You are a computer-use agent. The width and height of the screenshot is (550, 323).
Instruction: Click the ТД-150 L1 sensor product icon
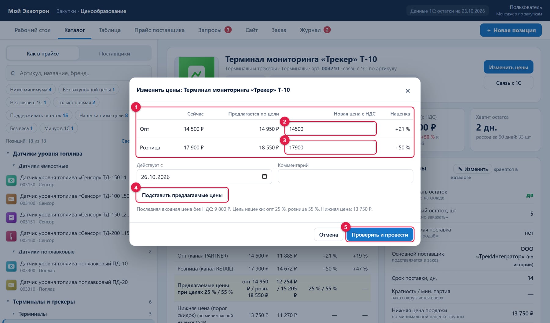(x=11, y=181)
